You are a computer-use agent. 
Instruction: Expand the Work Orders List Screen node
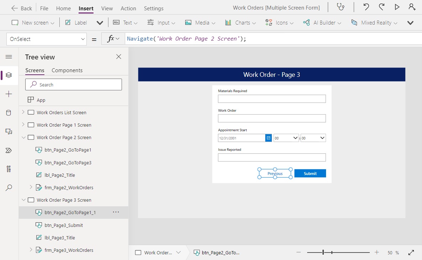tap(23, 112)
